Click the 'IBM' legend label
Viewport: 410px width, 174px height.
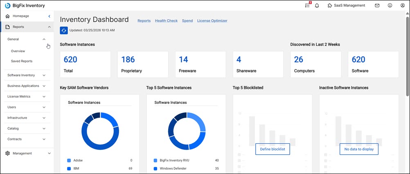tap(77, 169)
